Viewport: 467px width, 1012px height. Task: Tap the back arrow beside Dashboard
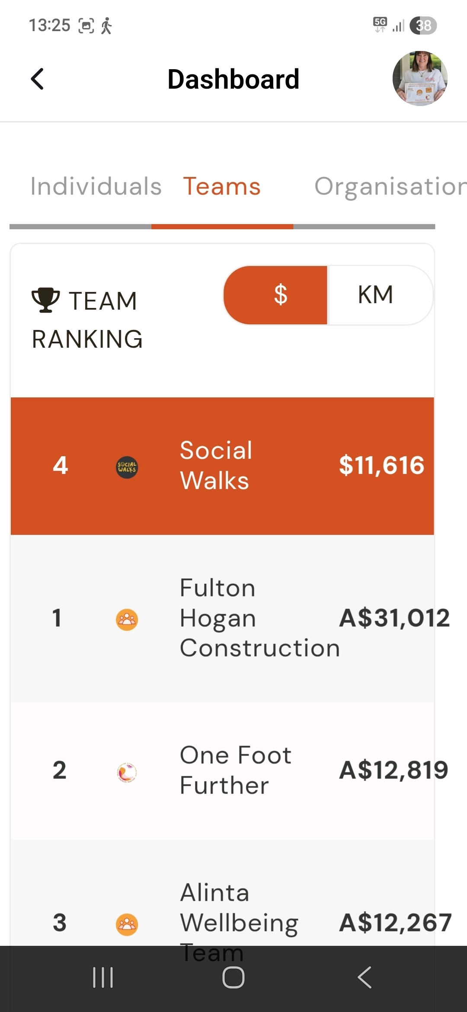(x=38, y=79)
